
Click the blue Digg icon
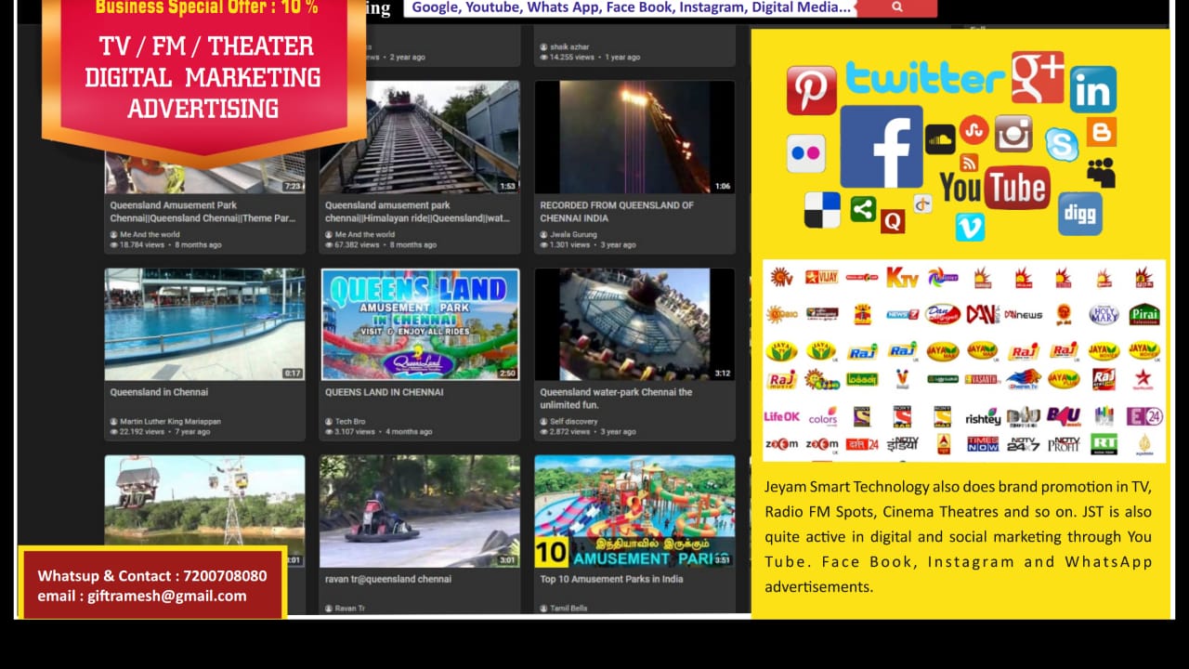click(x=1079, y=214)
